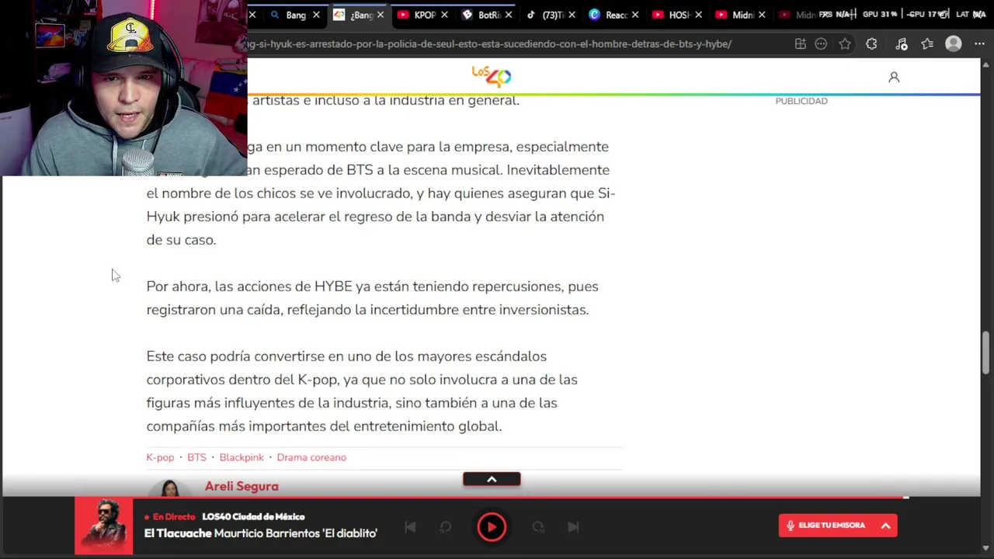Click the paragraph starting 'Este caso podría'

(362, 391)
